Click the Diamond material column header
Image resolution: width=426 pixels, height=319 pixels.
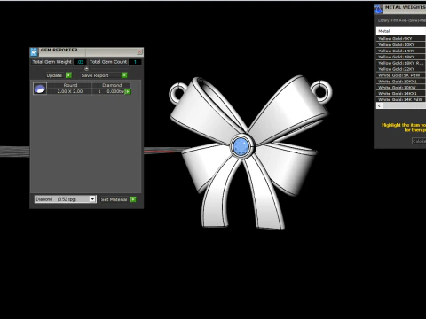(112, 85)
